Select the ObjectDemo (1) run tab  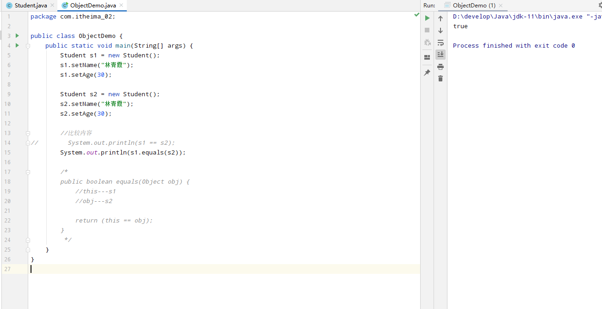pyautogui.click(x=474, y=6)
